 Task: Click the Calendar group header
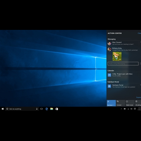pos(111,70)
